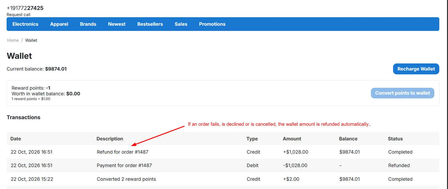Click the Debit type cell
The height and width of the screenshot is (189, 448).
click(252, 165)
